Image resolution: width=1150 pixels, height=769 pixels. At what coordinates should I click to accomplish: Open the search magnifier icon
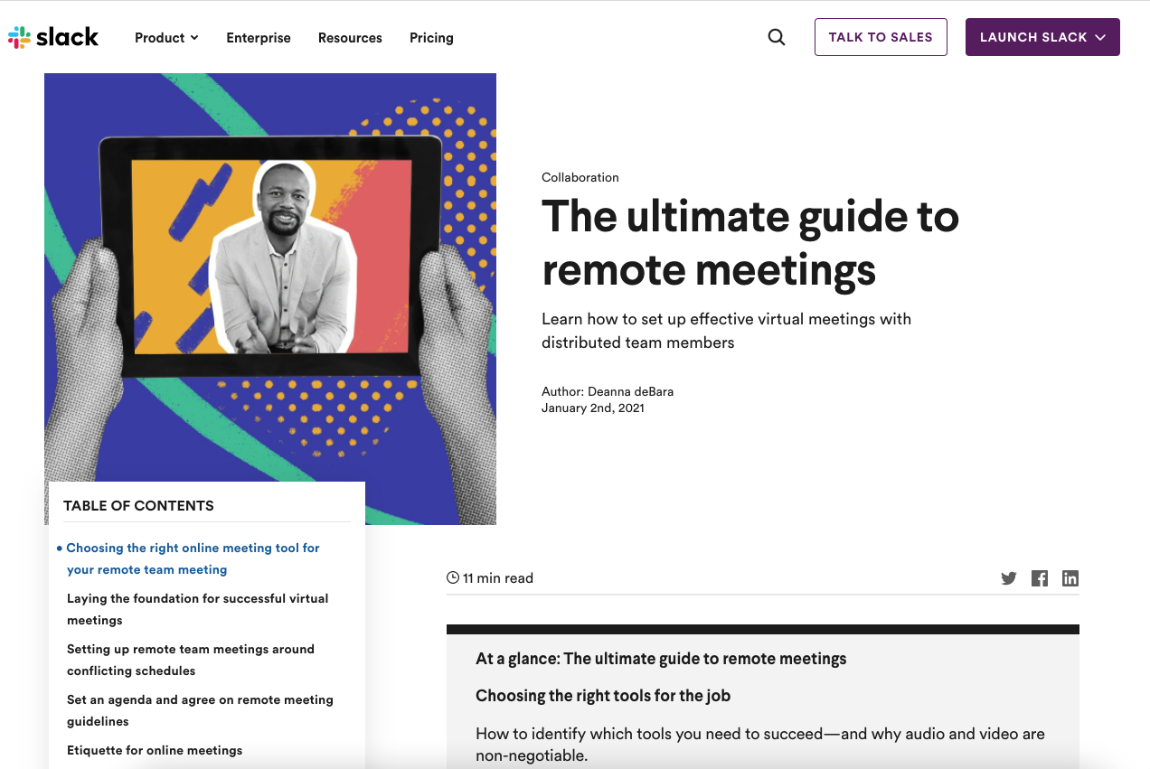(777, 37)
